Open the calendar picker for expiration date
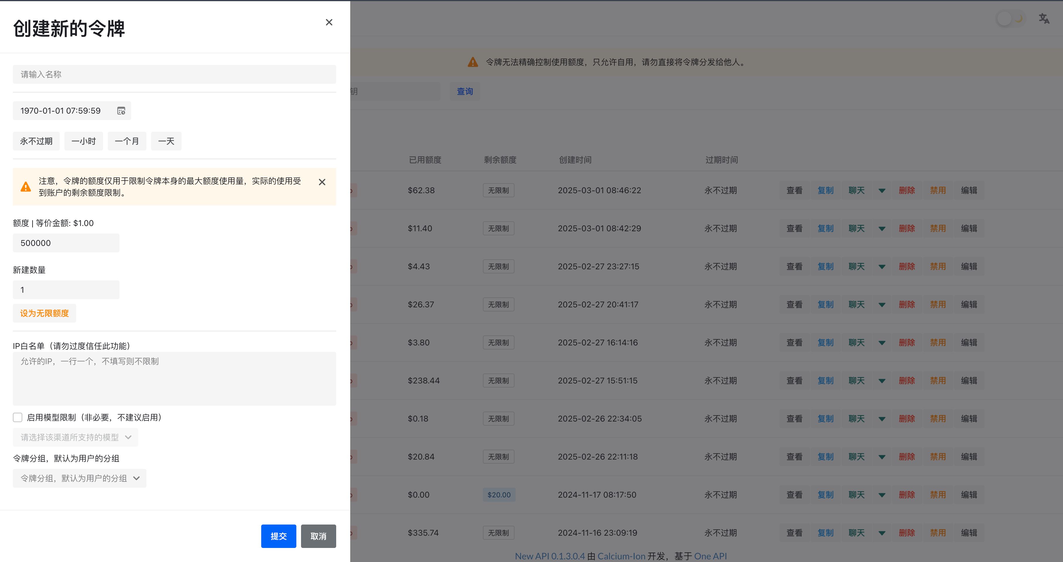 click(121, 111)
